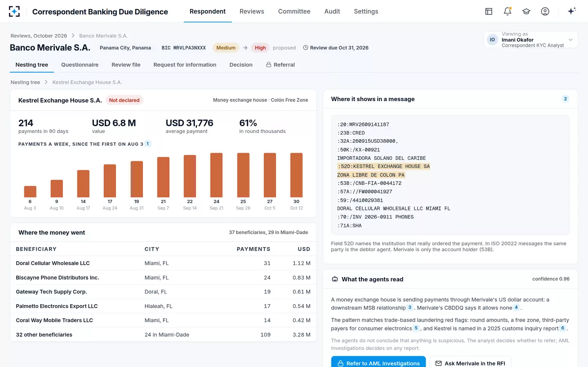The width and height of the screenshot is (588, 367).
Task: Open the AI sparkle assistant
Action: point(572,11)
